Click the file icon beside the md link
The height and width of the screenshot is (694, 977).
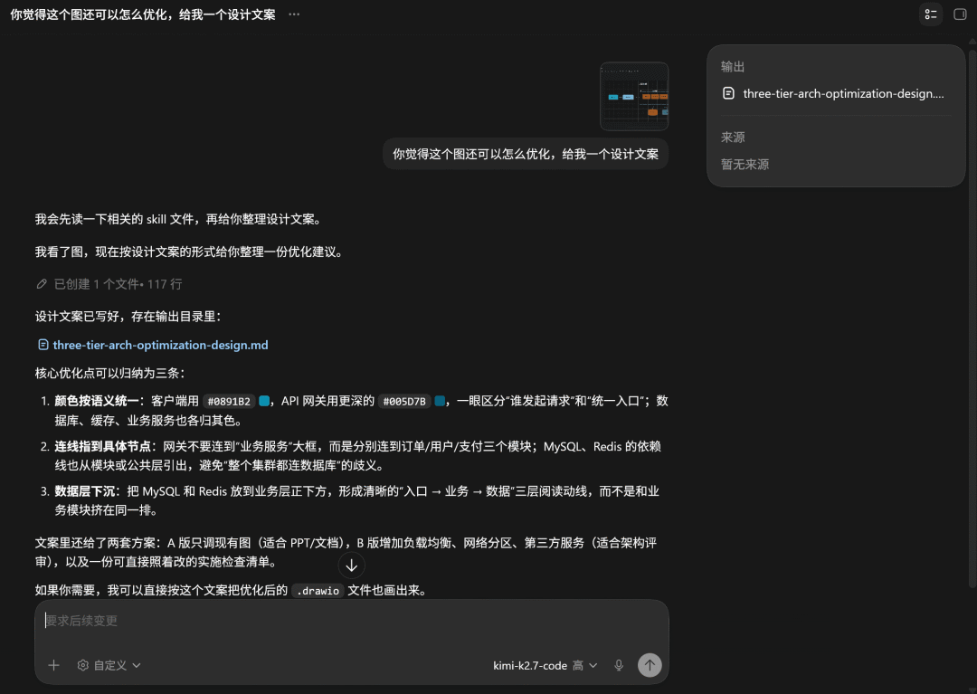[x=43, y=345]
